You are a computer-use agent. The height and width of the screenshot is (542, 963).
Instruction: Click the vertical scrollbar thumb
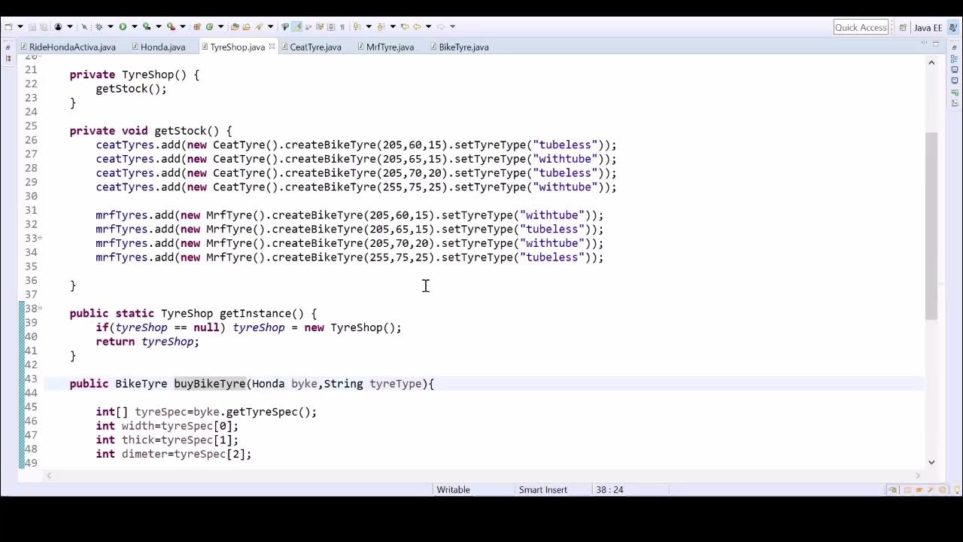pos(931,226)
